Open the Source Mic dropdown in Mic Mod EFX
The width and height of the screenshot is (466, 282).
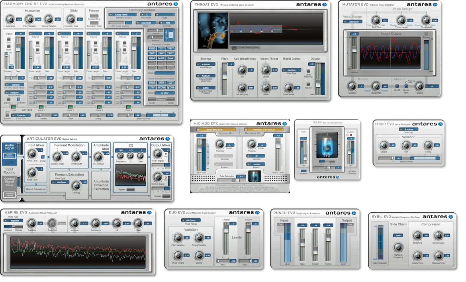216,129
